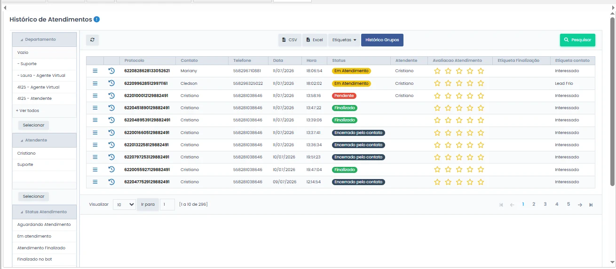Open the info icon beside Histórico de Atendimentos
616x269 pixels.
point(96,19)
